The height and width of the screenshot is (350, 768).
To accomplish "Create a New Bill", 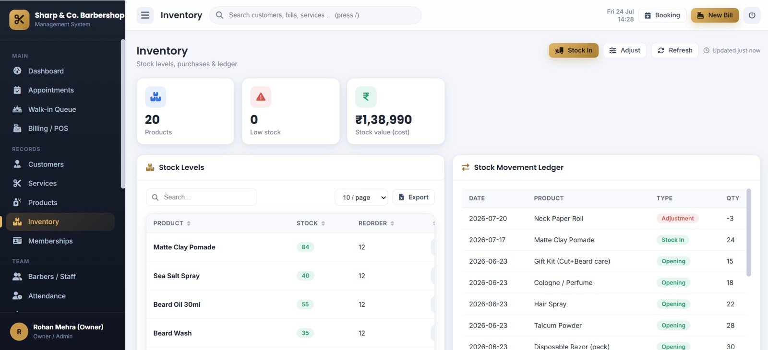I will coord(715,15).
